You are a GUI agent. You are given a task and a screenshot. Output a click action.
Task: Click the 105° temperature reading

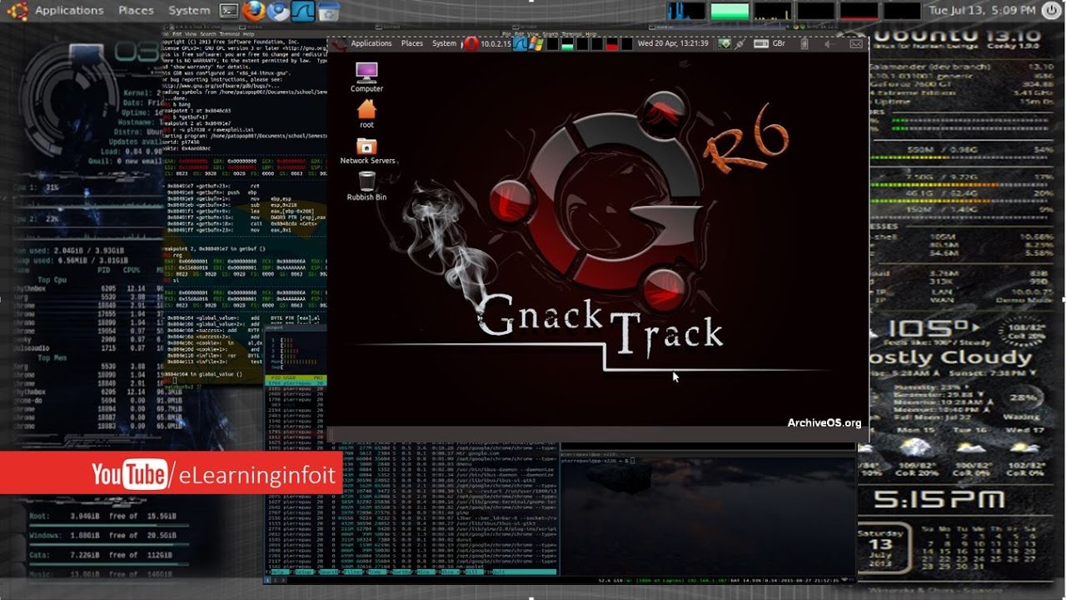pos(929,328)
